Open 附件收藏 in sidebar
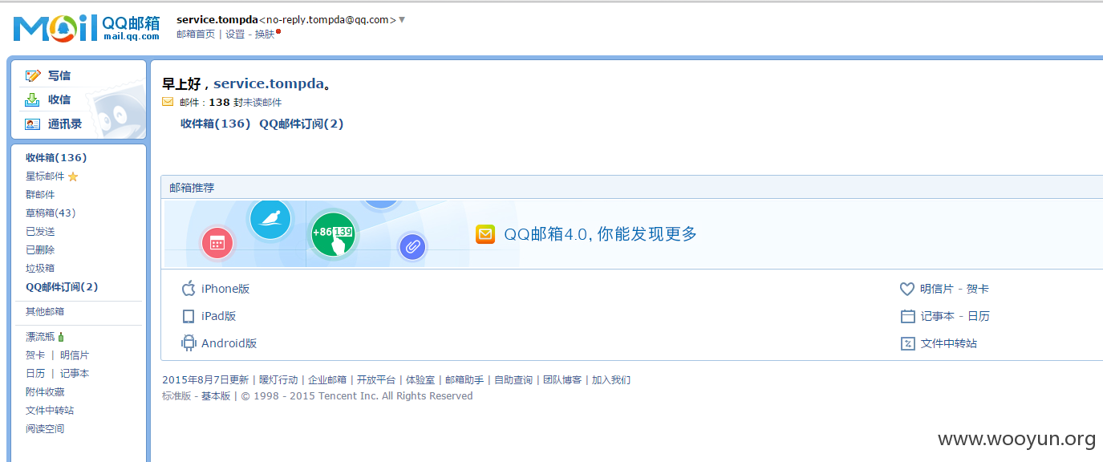The width and height of the screenshot is (1103, 462). coord(45,392)
